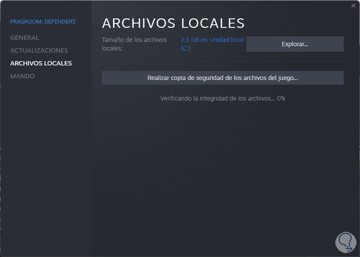Close the properties window with X
Image resolution: width=360 pixels, height=257 pixels.
(353, 6)
